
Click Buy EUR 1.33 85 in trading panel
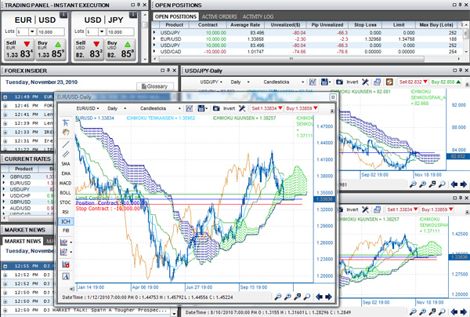[x=51, y=49]
